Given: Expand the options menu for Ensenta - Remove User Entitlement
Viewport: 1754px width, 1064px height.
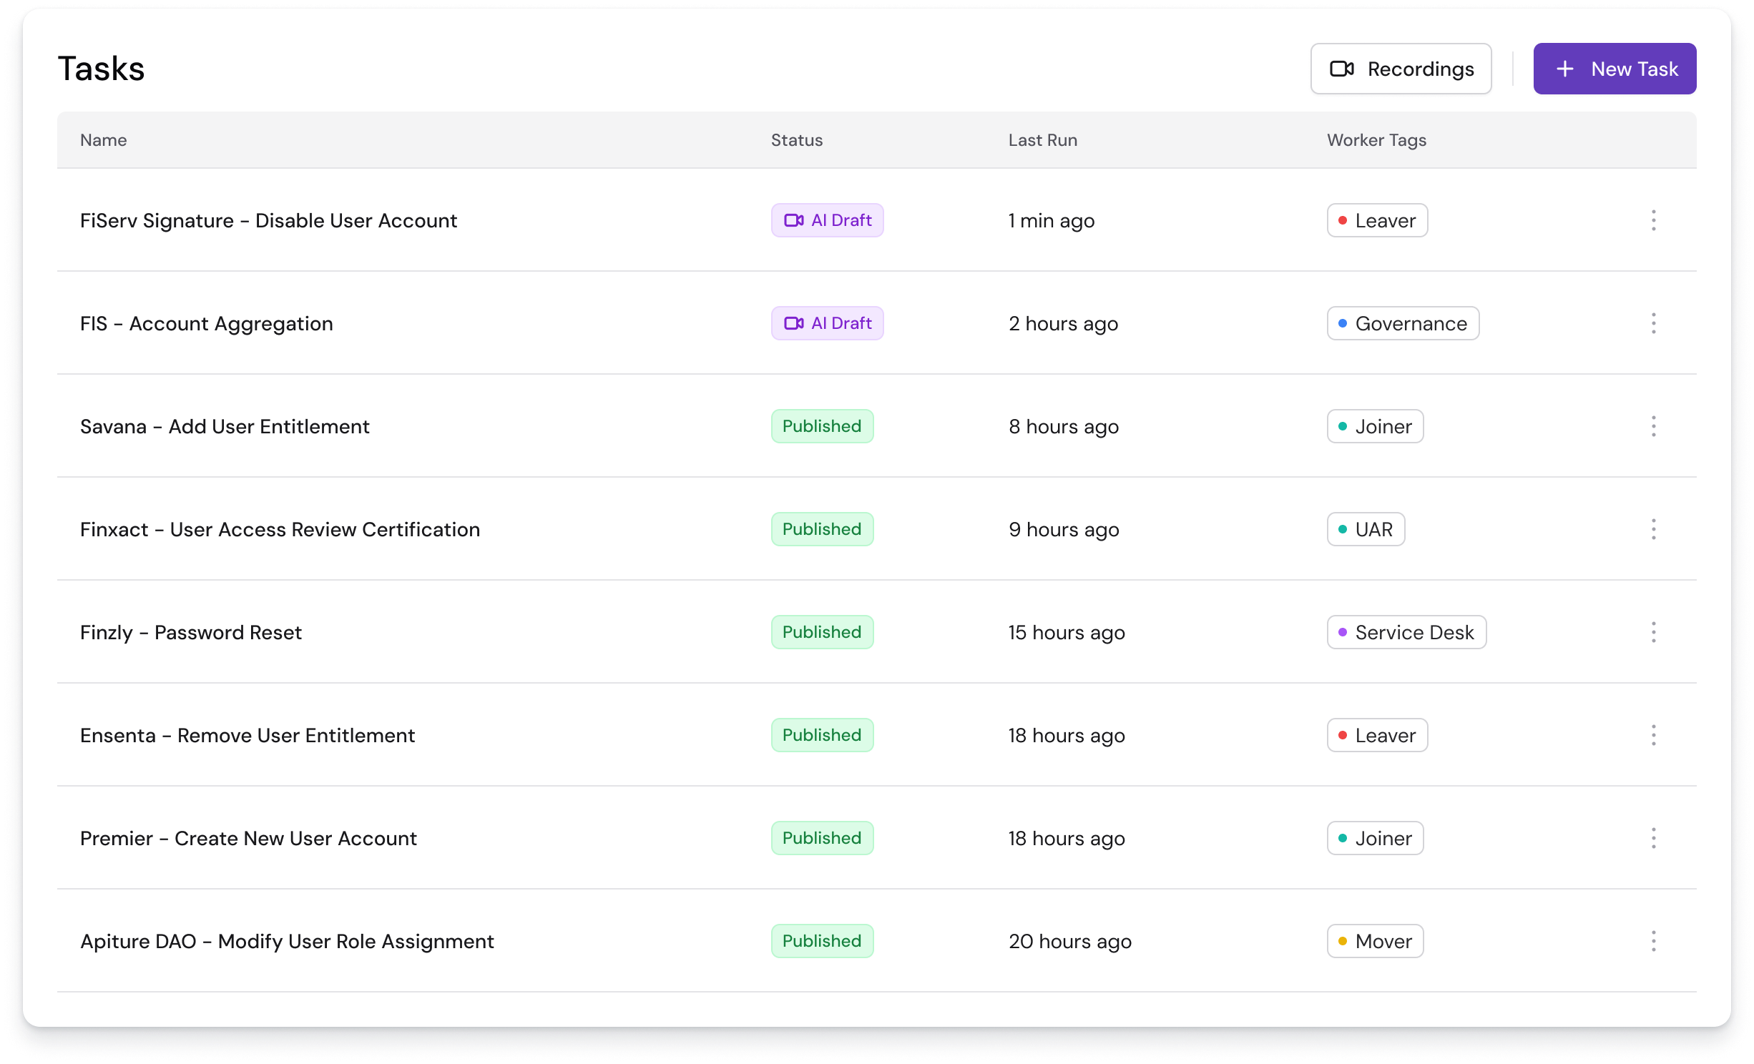Looking at the screenshot, I should click(1654, 735).
